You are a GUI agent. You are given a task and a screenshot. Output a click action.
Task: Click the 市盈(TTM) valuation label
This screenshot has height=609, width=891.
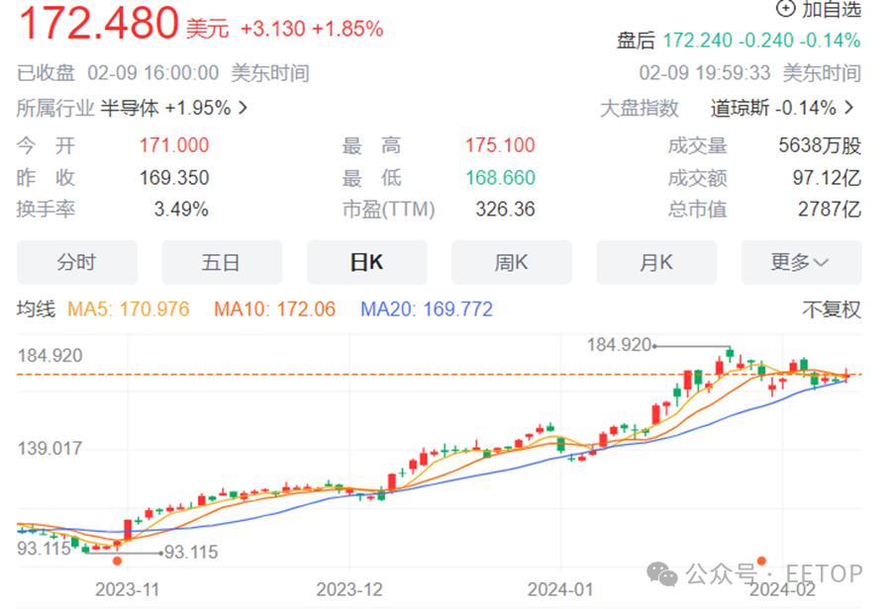click(388, 210)
